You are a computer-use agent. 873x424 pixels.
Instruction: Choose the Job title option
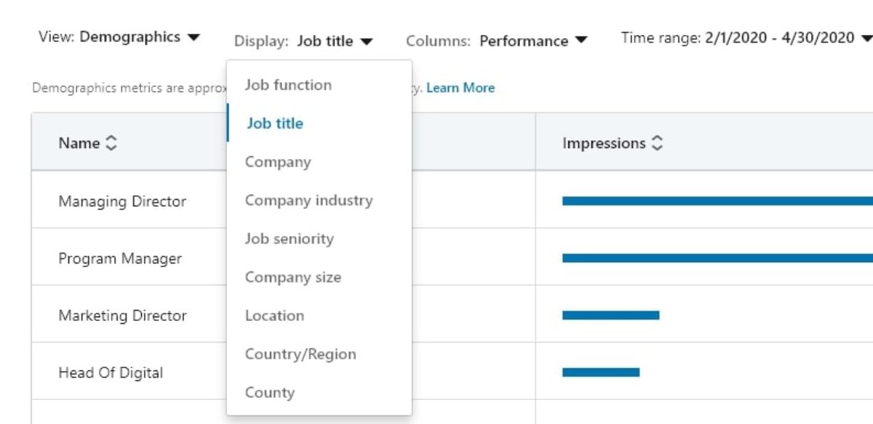(x=275, y=123)
